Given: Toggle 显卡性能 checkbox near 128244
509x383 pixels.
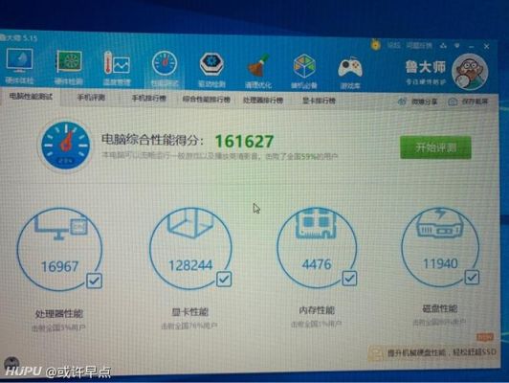Looking at the screenshot, I should pyautogui.click(x=224, y=279).
